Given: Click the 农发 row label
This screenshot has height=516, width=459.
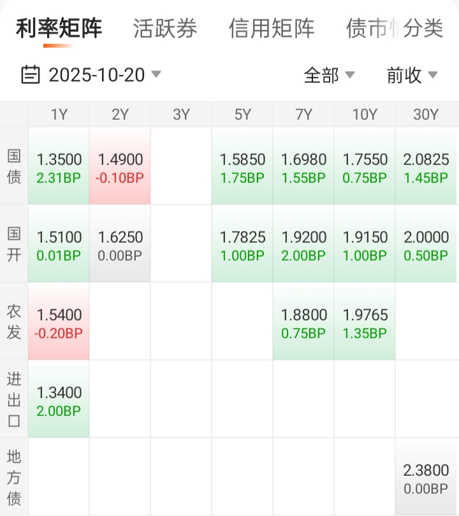Looking at the screenshot, I should click(x=14, y=322).
